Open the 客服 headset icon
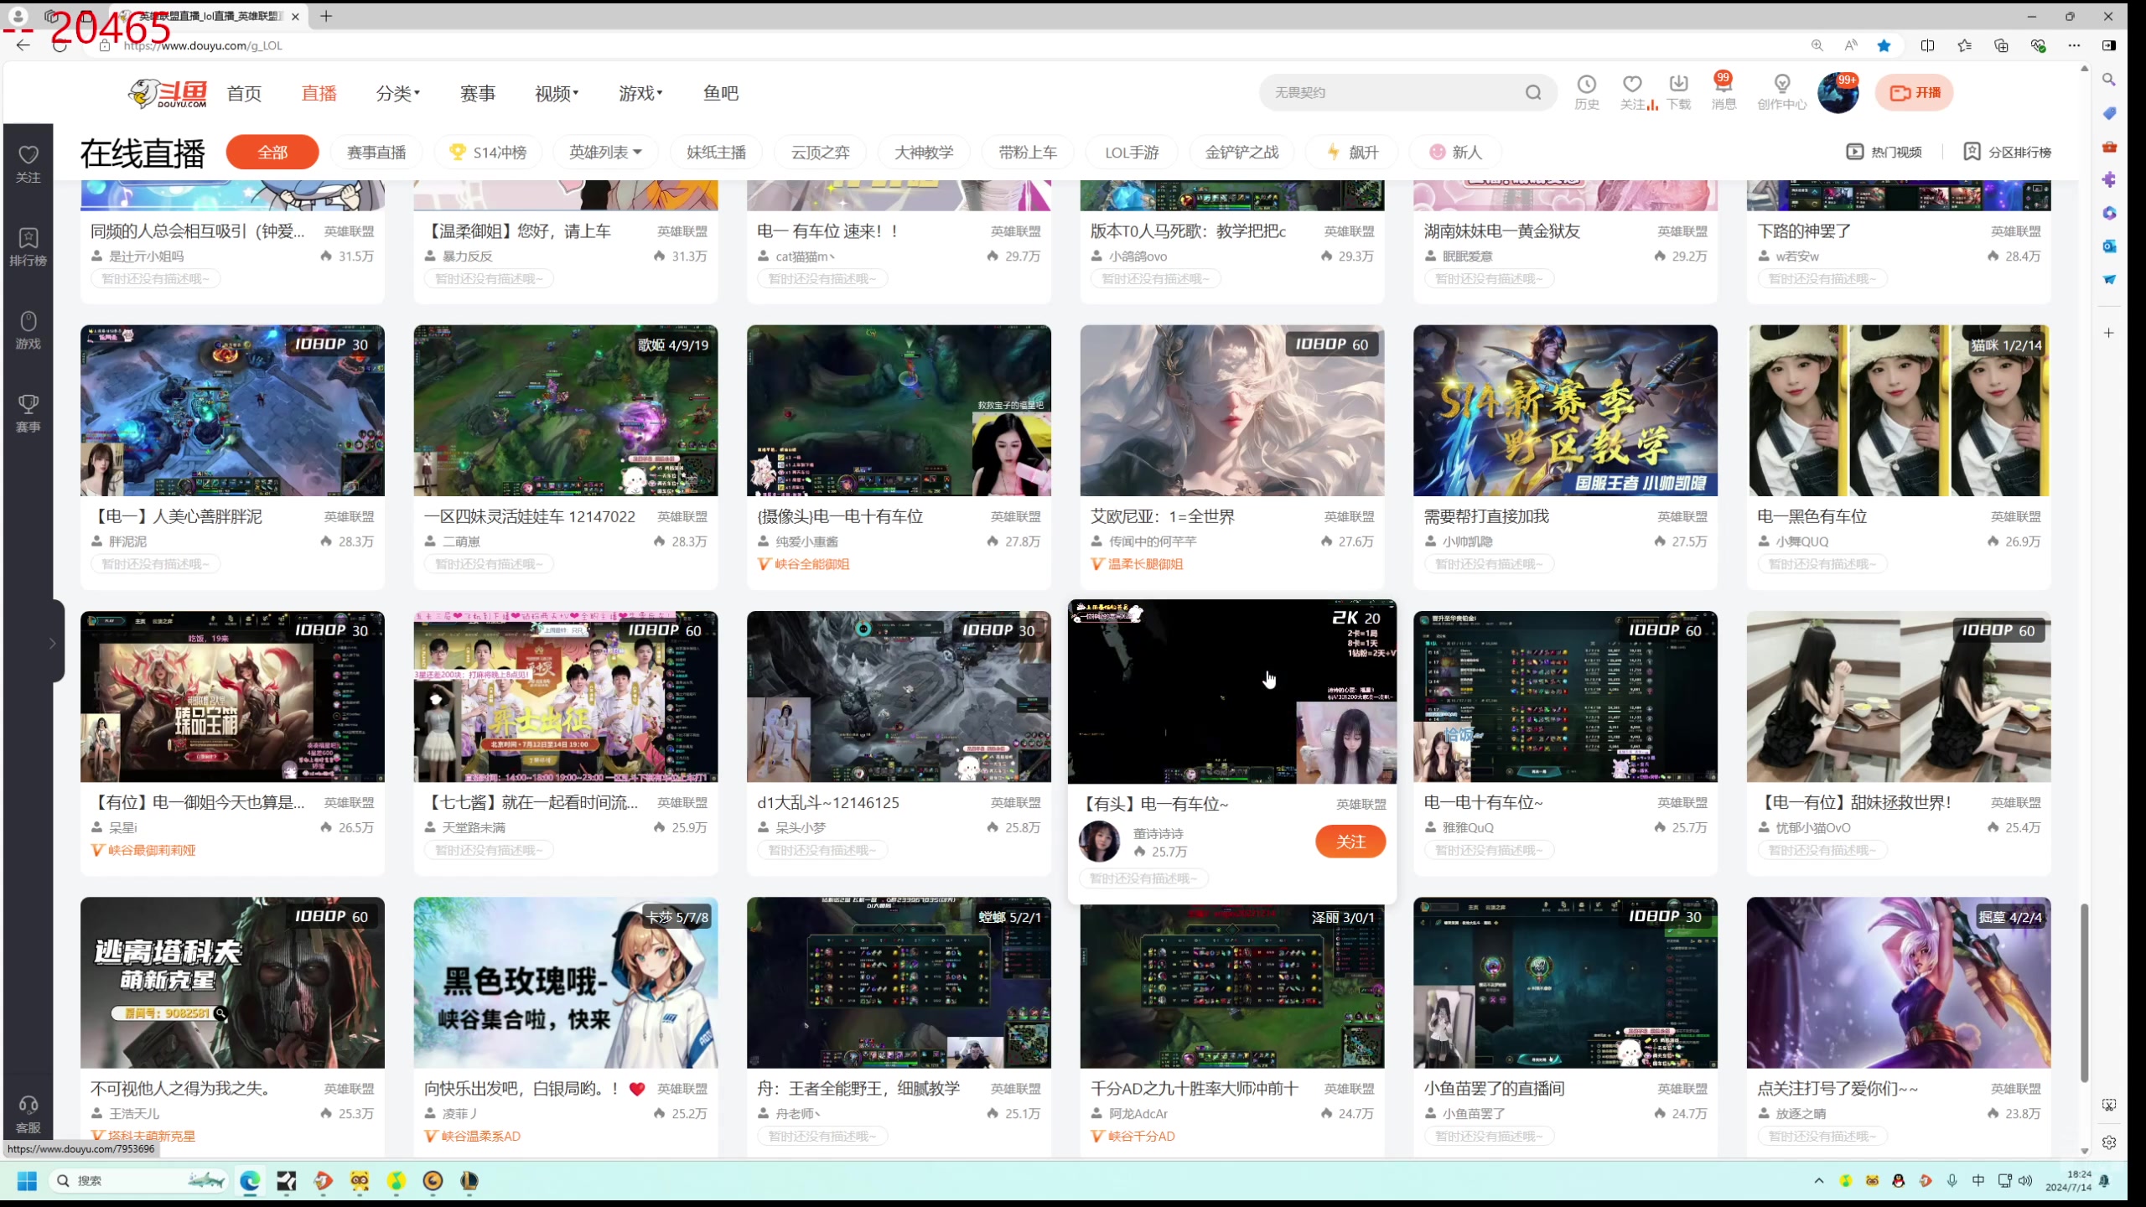This screenshot has height=1207, width=2146. tap(29, 1114)
